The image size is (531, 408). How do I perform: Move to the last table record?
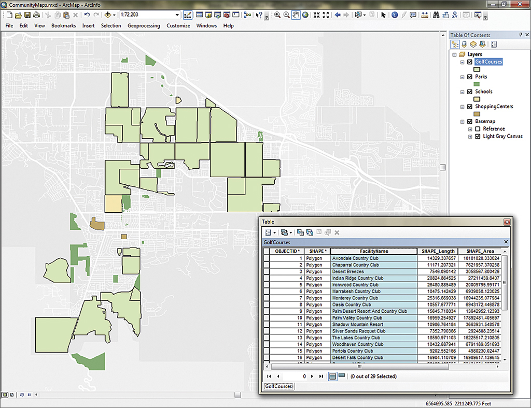pos(321,376)
